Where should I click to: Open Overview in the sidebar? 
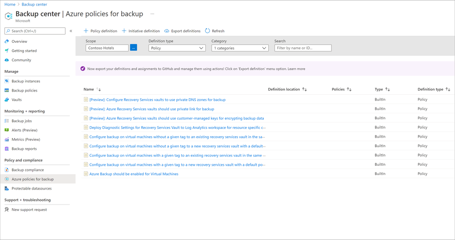click(x=20, y=41)
